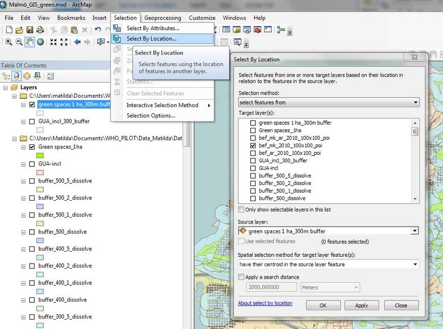Switch to List By Selection view
443x329 pixels.
[38, 76]
